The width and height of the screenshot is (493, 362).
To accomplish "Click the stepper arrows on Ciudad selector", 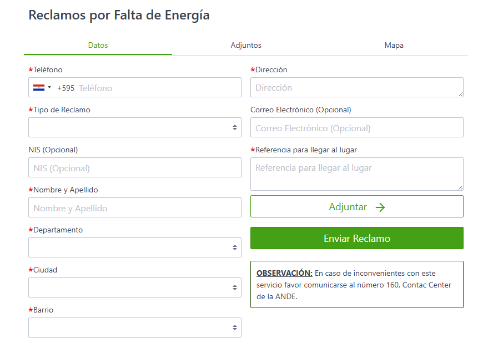I will point(234,287).
